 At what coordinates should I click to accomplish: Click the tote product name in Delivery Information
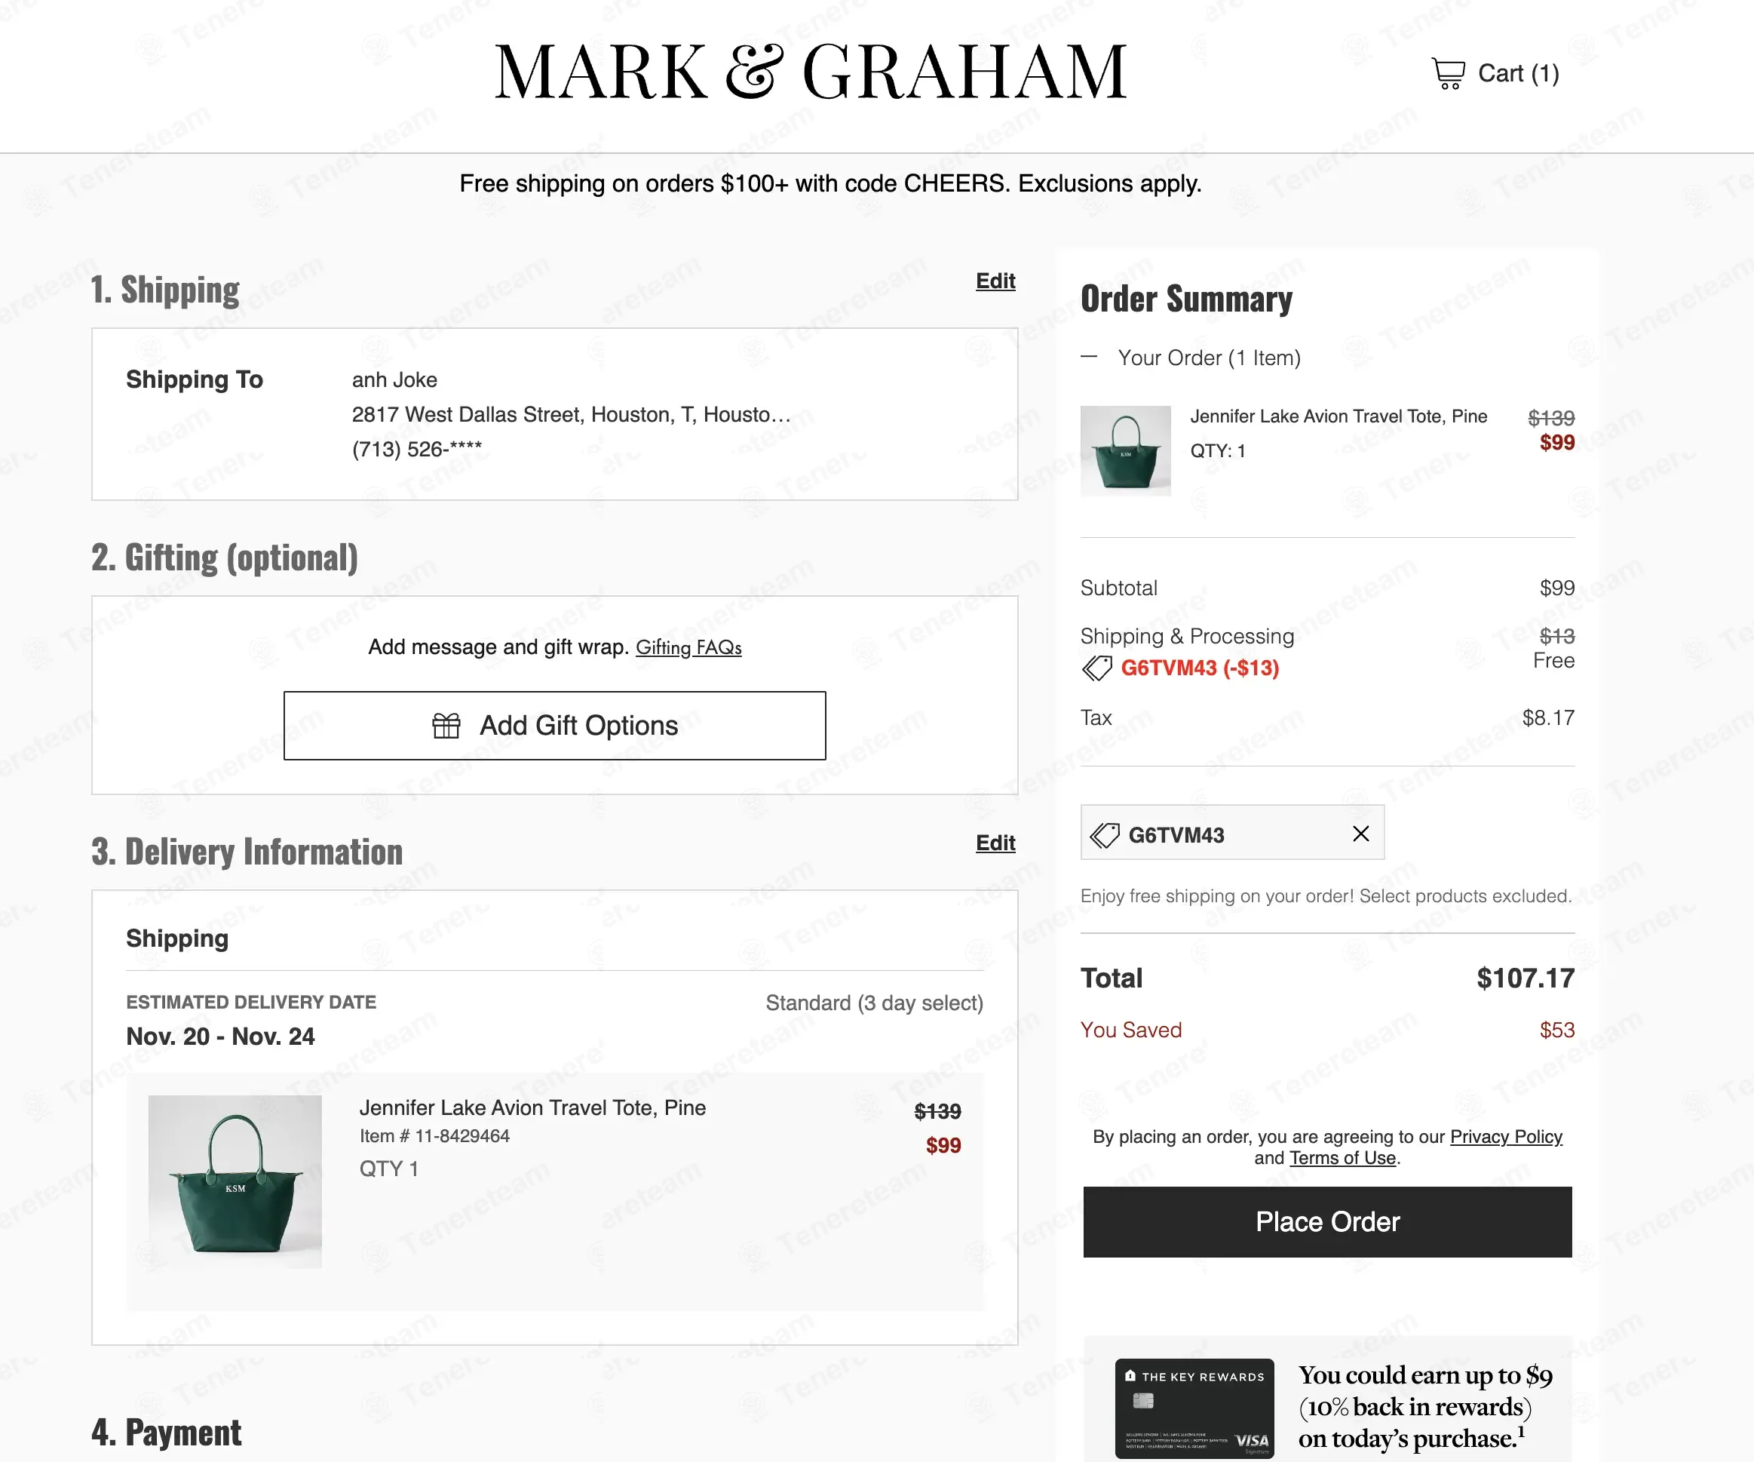532,1107
